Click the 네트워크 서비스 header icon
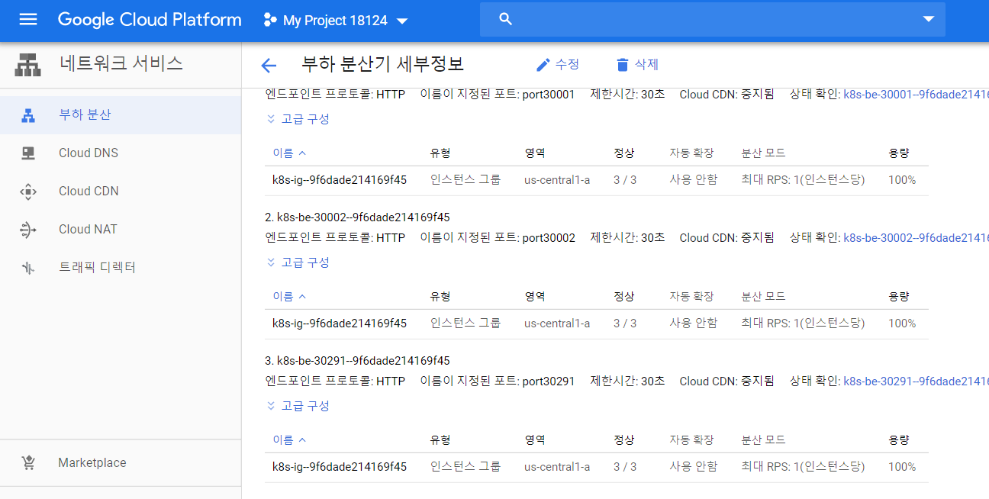 coord(28,65)
